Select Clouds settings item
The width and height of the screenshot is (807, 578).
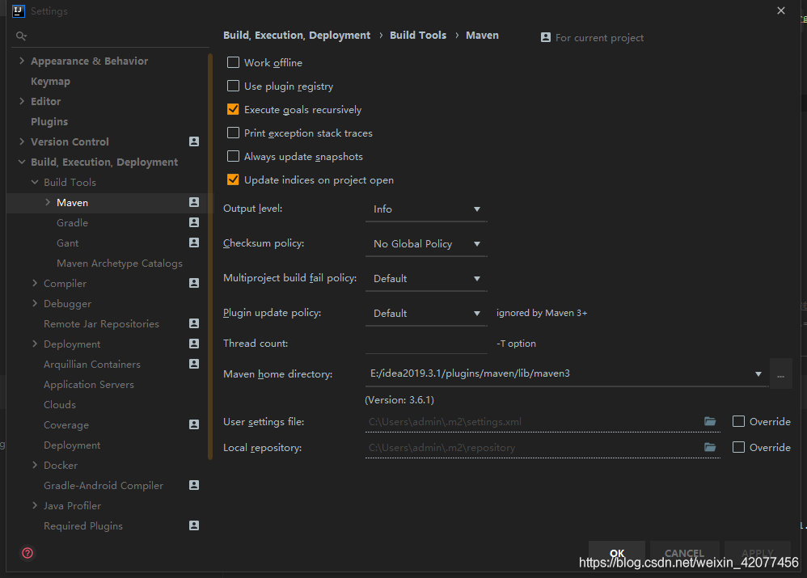click(60, 404)
